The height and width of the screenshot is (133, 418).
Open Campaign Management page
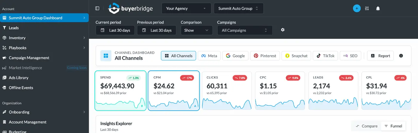[x=44, y=58]
